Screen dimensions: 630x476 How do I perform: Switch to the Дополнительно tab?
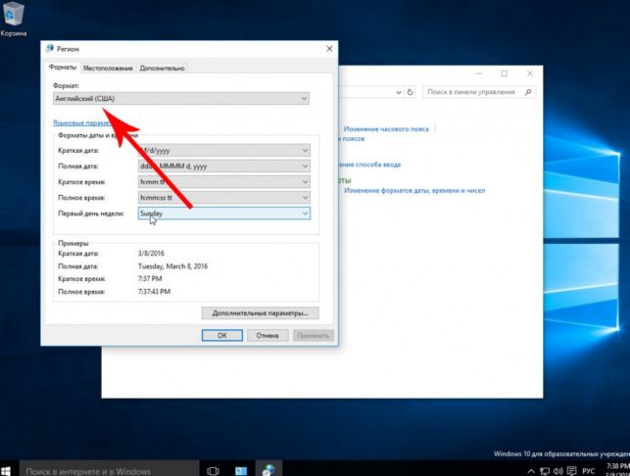point(162,68)
